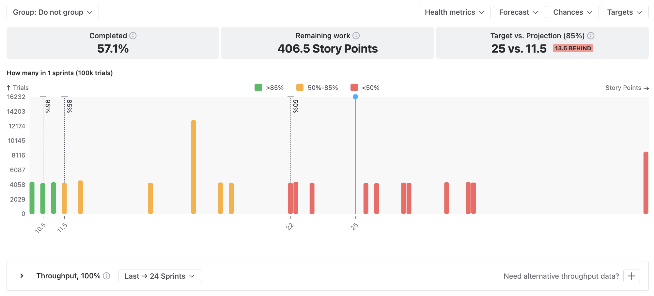Expand the Throughput section chevron
The width and height of the screenshot is (654, 296).
[x=22, y=276]
